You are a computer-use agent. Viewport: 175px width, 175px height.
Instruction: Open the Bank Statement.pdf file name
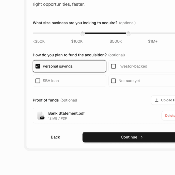click(x=66, y=113)
